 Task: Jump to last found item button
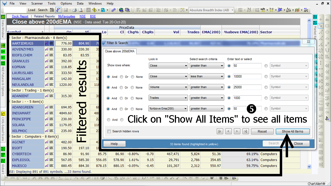pyautogui.click(x=246, y=131)
